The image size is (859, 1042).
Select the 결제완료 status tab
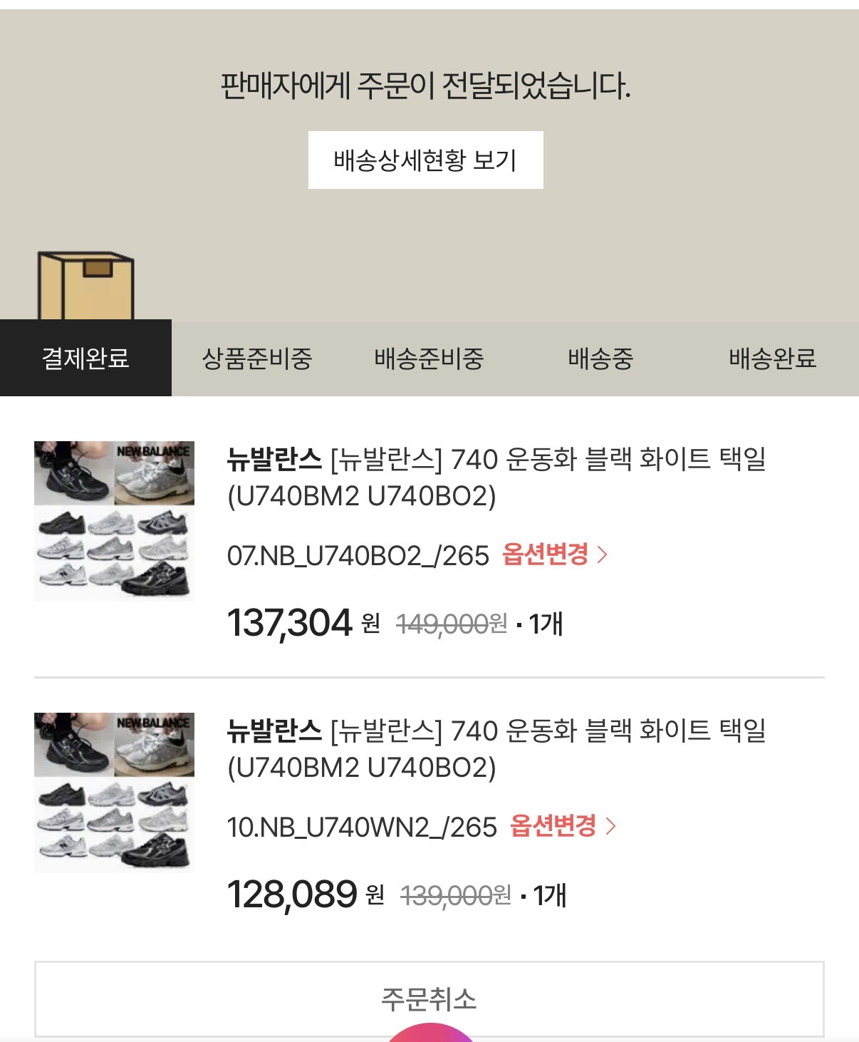pyautogui.click(x=85, y=358)
